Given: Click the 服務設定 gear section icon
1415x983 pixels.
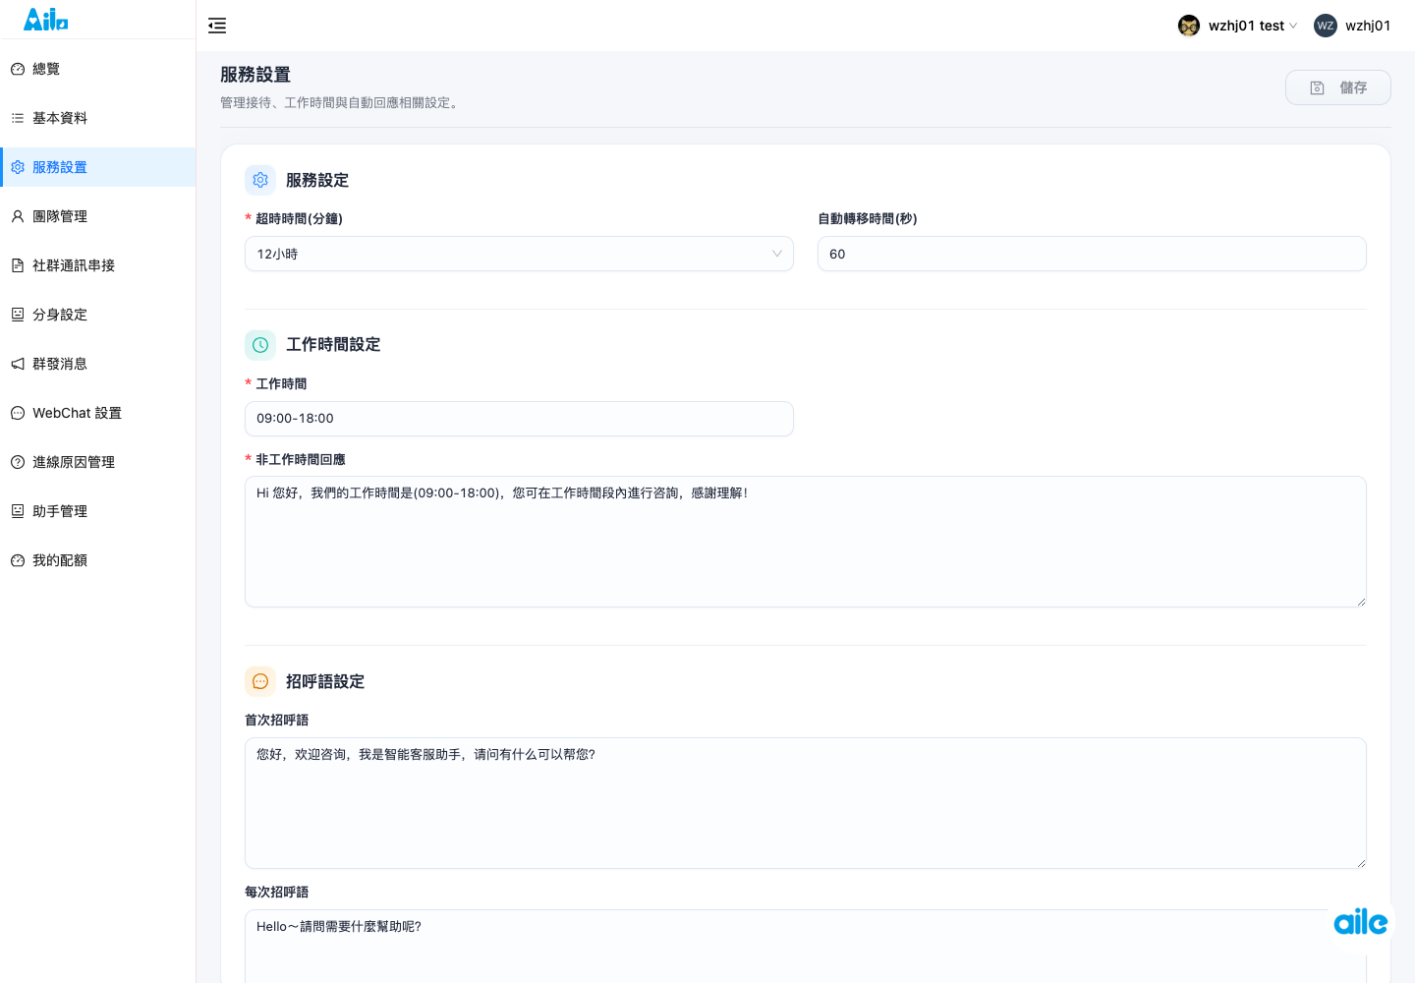Looking at the screenshot, I should 260,180.
